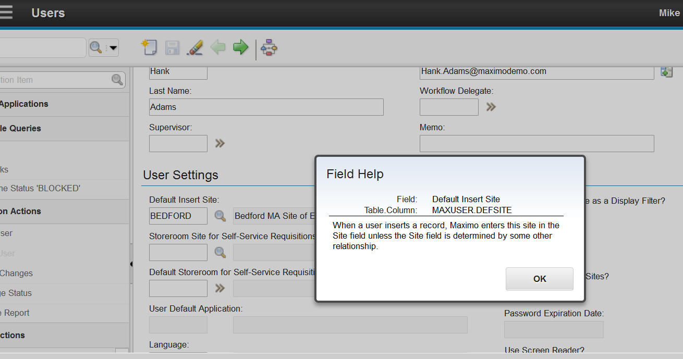This screenshot has height=359, width=683.
Task: Click the Supervisor input field
Action: (x=178, y=143)
